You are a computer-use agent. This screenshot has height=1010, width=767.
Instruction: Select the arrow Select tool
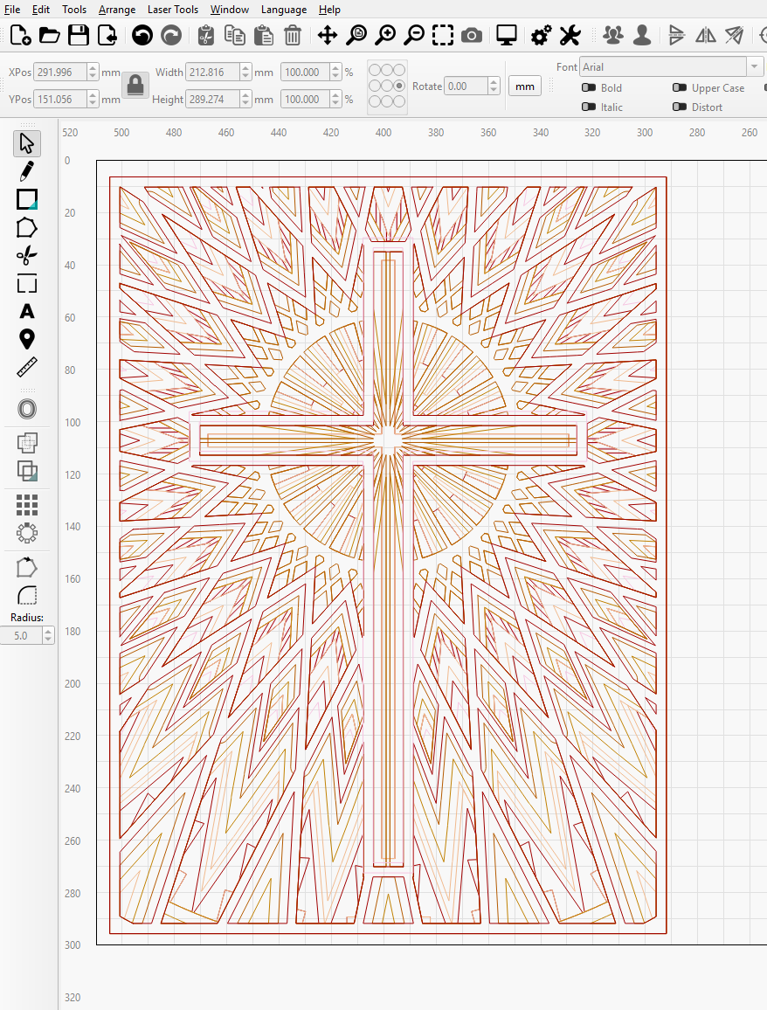[26, 143]
